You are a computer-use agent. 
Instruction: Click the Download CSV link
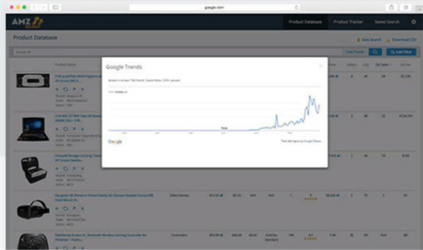[x=402, y=40]
